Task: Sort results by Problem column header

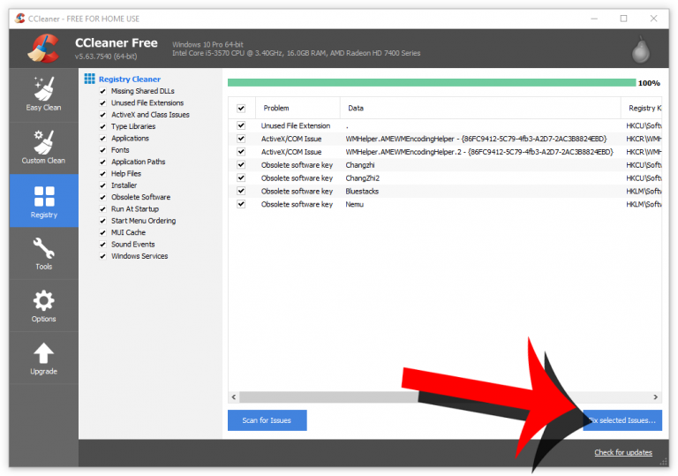Action: (276, 108)
